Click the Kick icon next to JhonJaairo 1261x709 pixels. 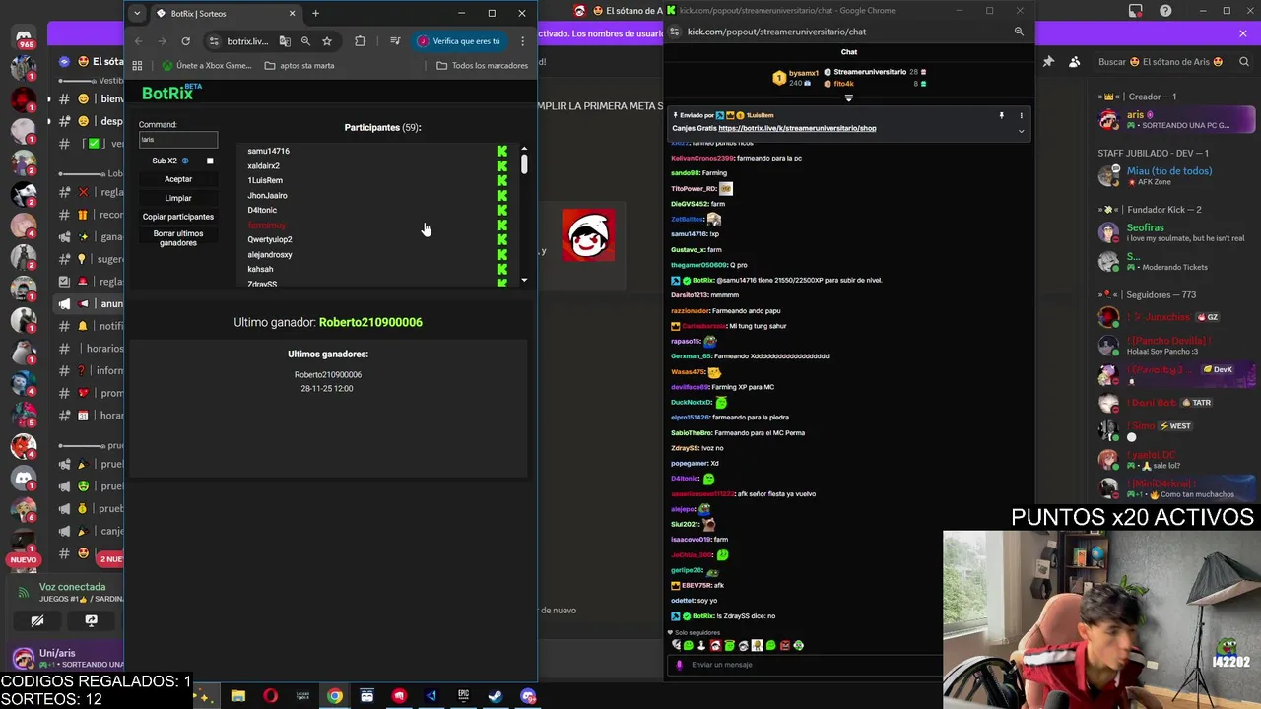click(502, 195)
